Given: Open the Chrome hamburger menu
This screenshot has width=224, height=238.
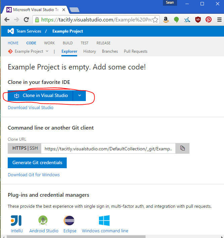Looking at the screenshot, I should click(218, 19).
